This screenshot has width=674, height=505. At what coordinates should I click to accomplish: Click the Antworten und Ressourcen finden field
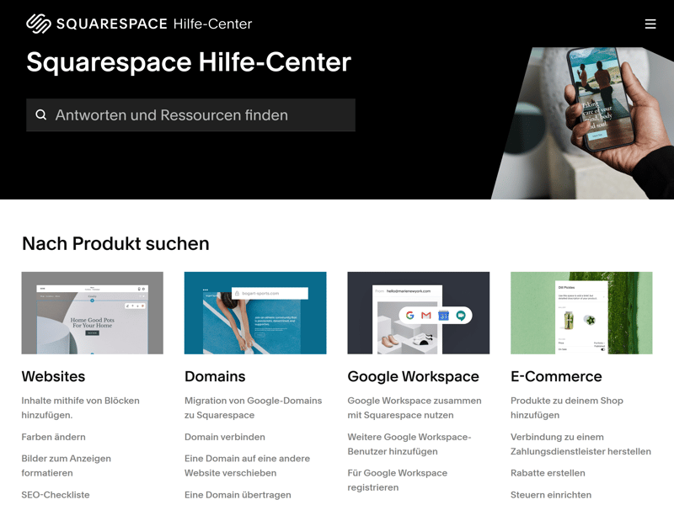[191, 115]
